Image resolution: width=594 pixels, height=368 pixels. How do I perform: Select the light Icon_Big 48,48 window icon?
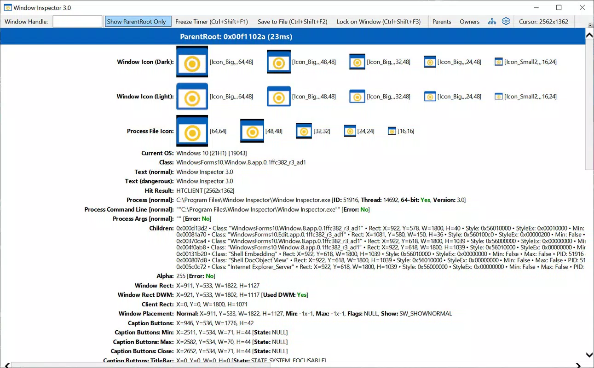(279, 96)
